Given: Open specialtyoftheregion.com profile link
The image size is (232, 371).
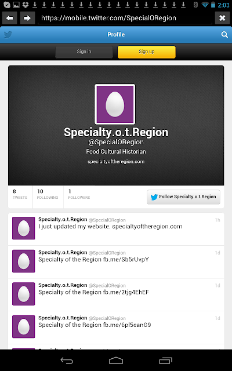Looking at the screenshot, I should [x=116, y=162].
